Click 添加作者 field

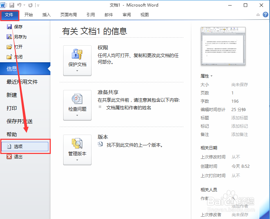240,206
